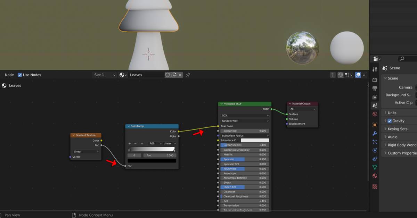The height and width of the screenshot is (218, 417).
Task: Collapse the Gradient Texture node
Action: [x=73, y=135]
